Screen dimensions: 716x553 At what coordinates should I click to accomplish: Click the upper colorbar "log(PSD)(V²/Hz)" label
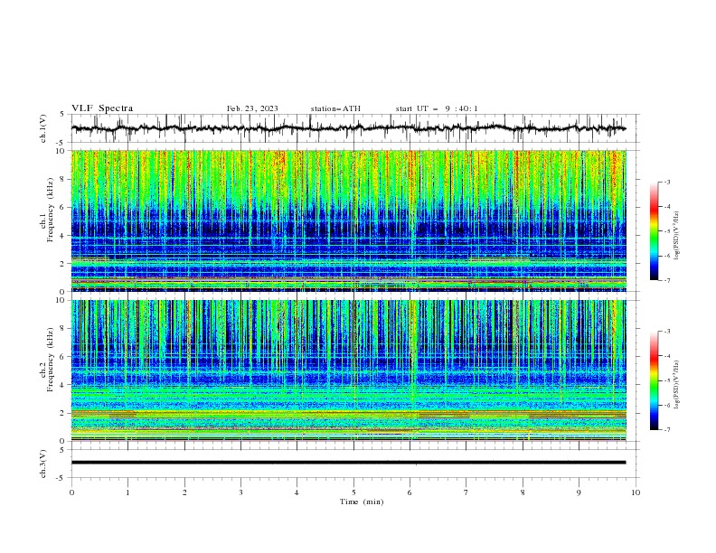click(x=677, y=236)
